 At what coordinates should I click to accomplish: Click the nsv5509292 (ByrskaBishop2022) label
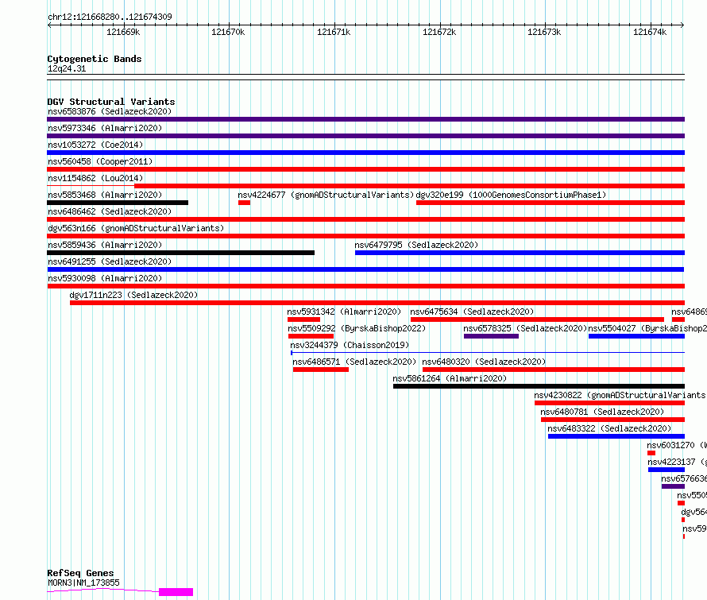[357, 328]
